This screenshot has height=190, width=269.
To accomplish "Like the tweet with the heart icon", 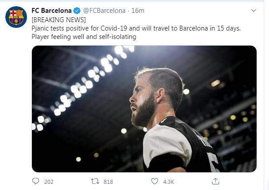I will point(155,181).
